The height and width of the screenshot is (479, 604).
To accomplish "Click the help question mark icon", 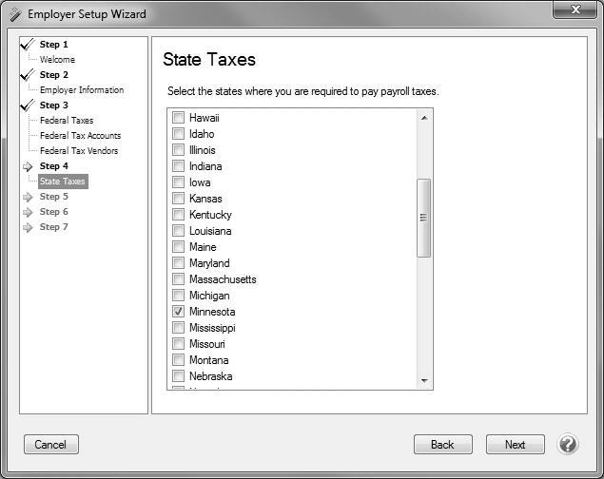I will [x=568, y=444].
